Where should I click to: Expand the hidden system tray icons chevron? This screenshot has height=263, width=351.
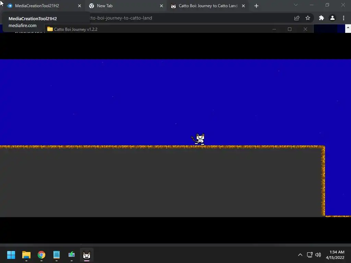[x=300, y=255]
